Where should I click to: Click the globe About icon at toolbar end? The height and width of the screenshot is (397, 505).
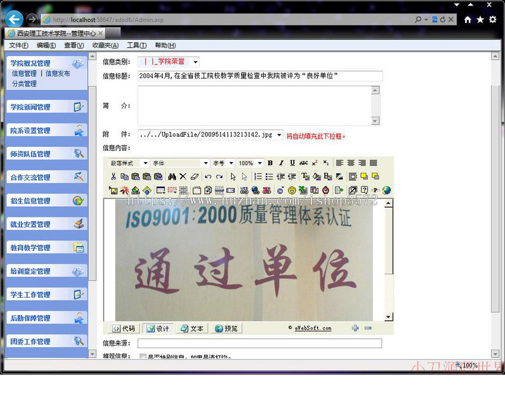point(387,190)
